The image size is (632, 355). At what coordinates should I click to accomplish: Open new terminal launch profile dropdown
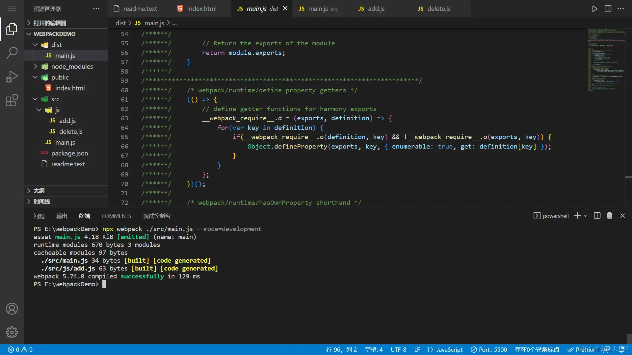point(586,216)
